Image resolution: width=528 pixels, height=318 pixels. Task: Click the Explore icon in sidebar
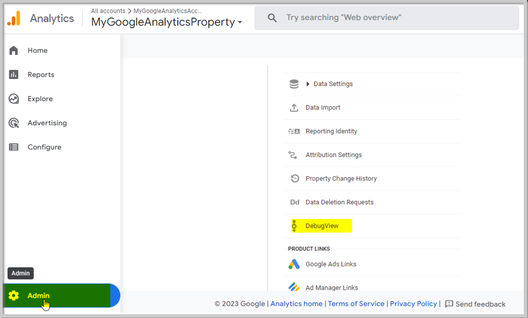click(13, 99)
